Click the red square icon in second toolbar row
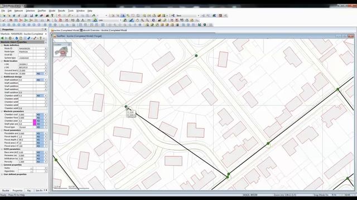The height and width of the screenshot is (200, 357). (11, 20)
